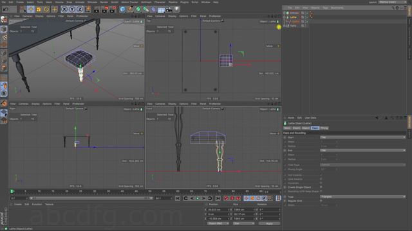Screen dimensions: 412x231
Task: Open the Create menu
Action: coord(20,2)
